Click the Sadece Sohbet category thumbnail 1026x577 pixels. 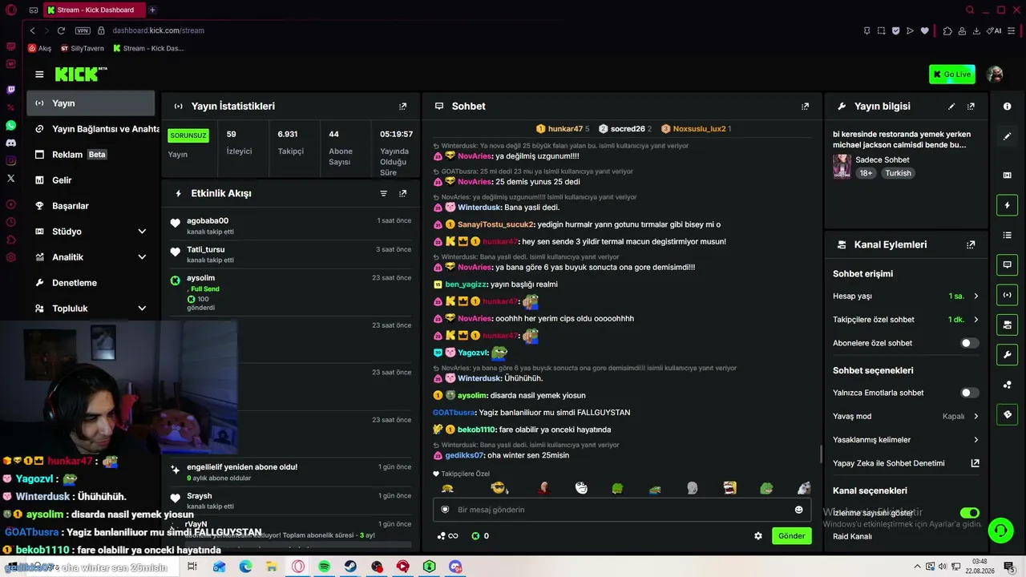tap(842, 166)
